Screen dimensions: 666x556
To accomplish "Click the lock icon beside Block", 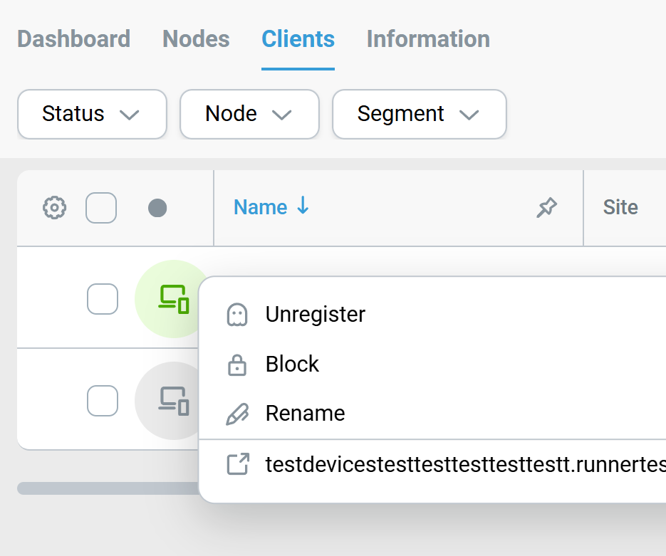I will coord(236,364).
